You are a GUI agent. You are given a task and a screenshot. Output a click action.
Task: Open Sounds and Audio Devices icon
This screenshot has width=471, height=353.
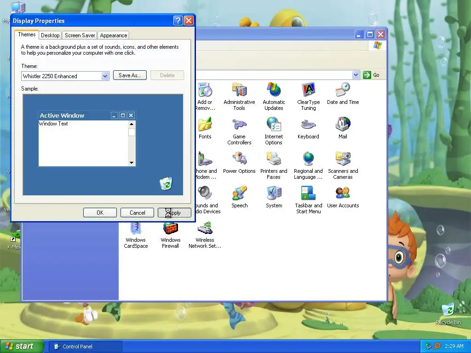coord(206,194)
